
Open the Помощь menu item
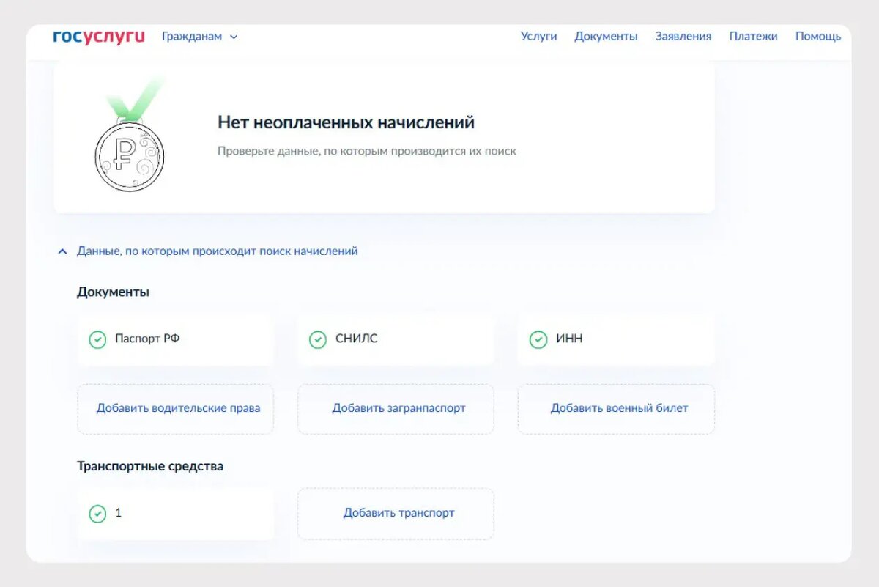[818, 36]
